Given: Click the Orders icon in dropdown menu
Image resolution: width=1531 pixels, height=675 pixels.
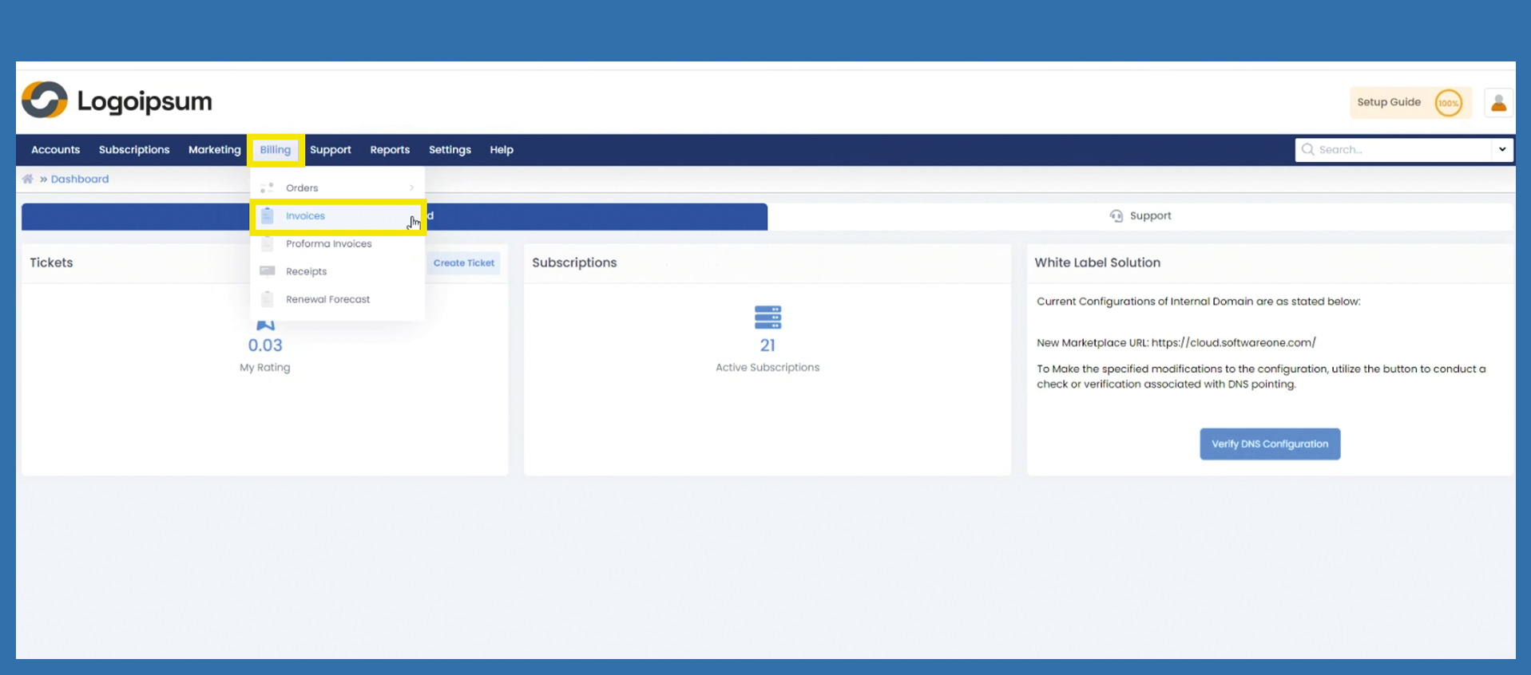Looking at the screenshot, I should click(x=268, y=188).
